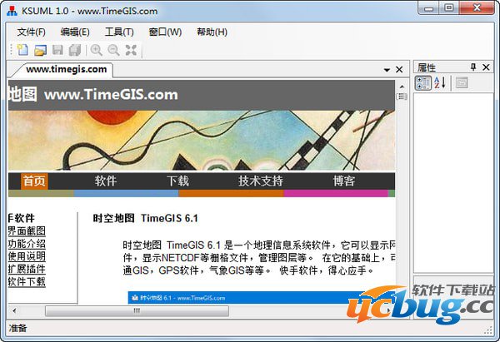Click the Fit to window icon
The width and height of the screenshot is (500, 342).
click(x=131, y=51)
